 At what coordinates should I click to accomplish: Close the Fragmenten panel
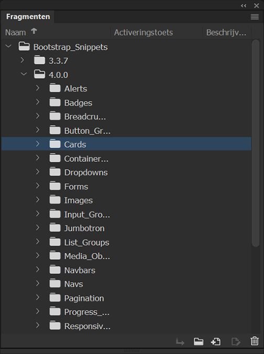pyautogui.click(x=256, y=6)
